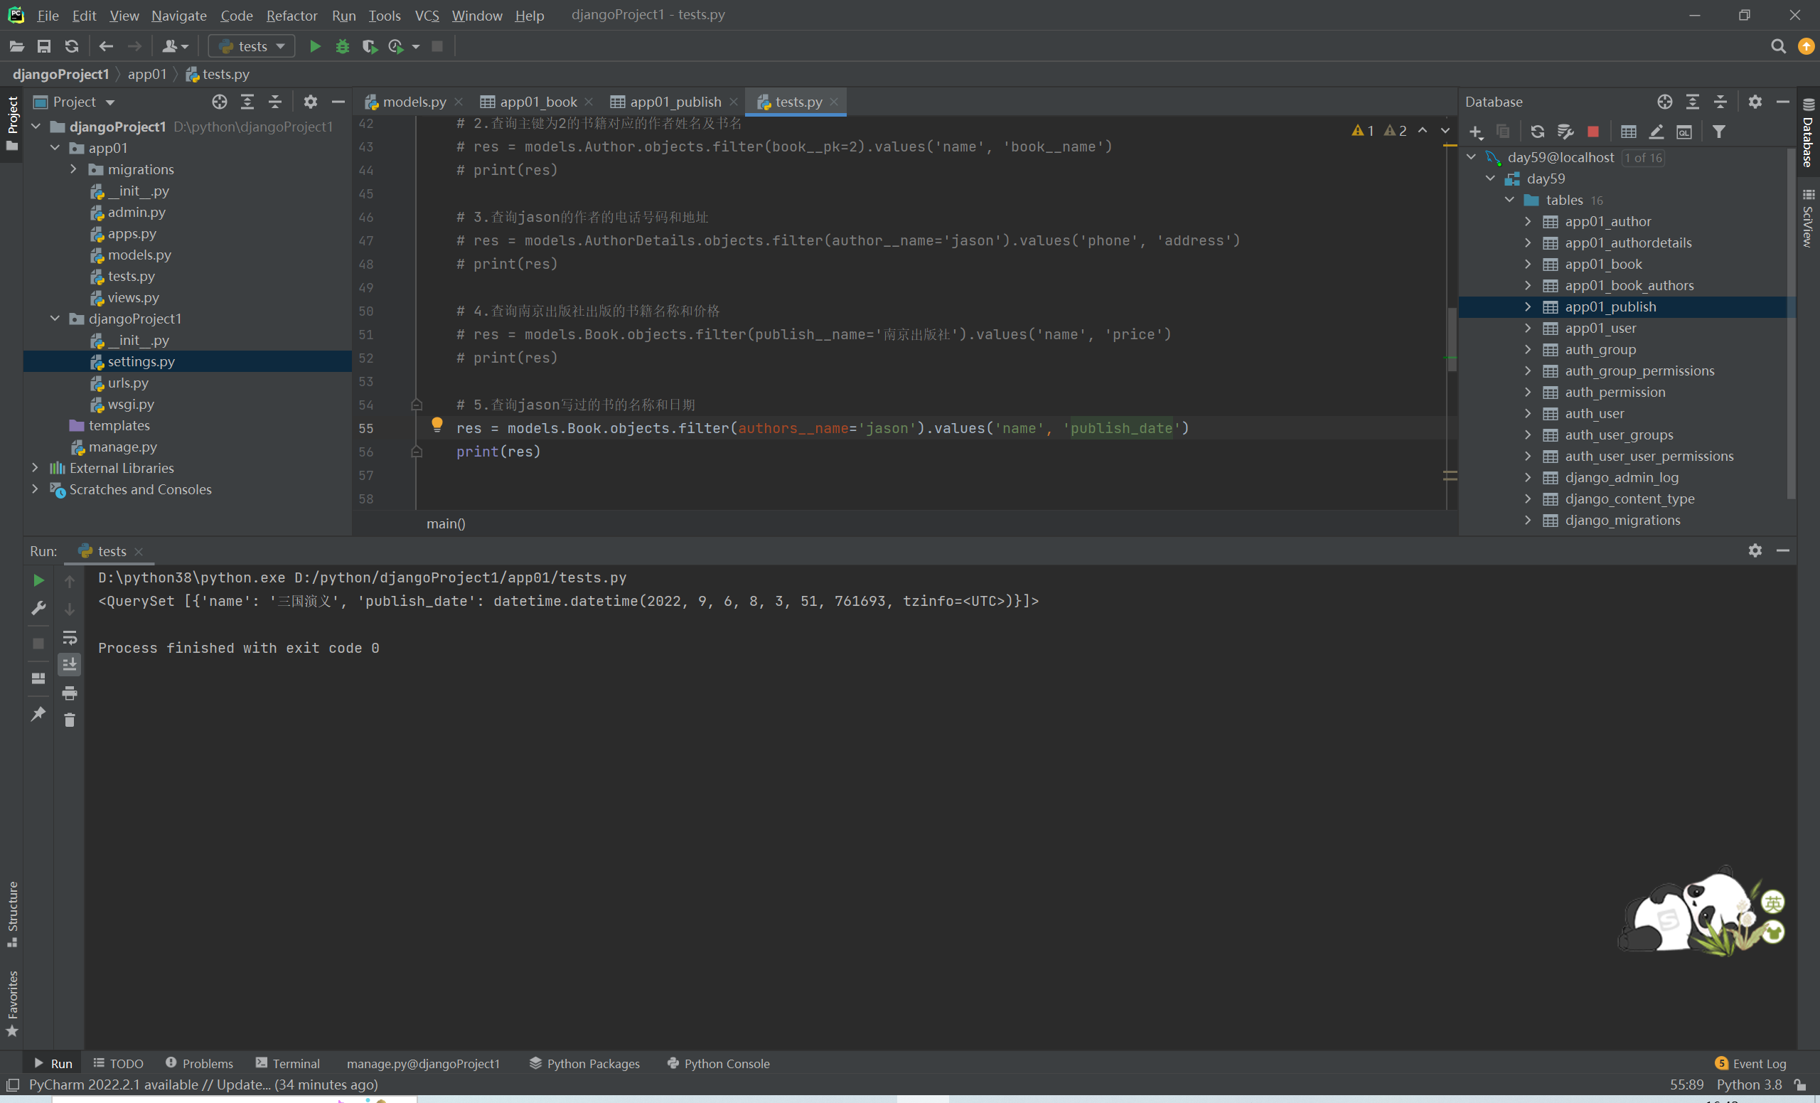The image size is (1820, 1103).
Task: Start debugging with the bug icon
Action: coord(342,46)
